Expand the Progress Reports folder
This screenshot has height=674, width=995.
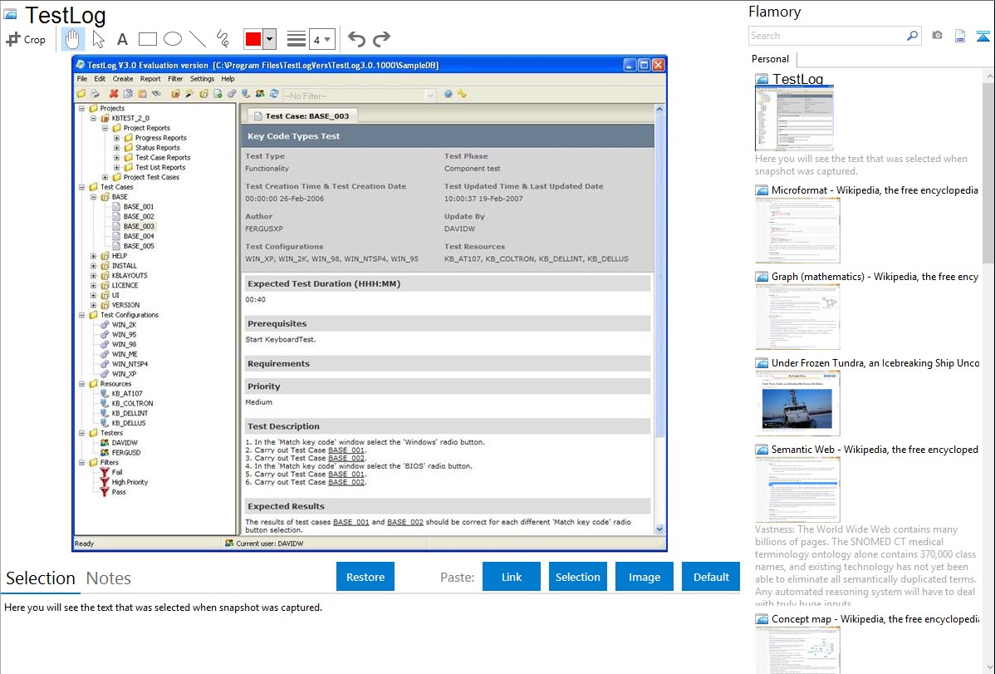pyautogui.click(x=117, y=138)
